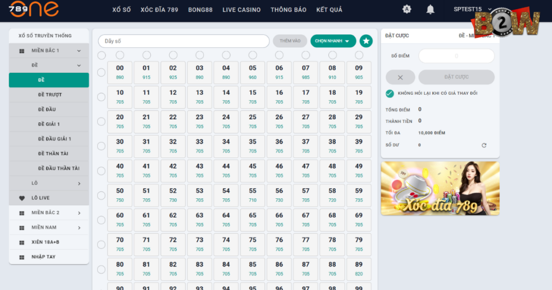The width and height of the screenshot is (552, 290).
Task: Pick number 77 in the grid
Action: tap(306, 244)
